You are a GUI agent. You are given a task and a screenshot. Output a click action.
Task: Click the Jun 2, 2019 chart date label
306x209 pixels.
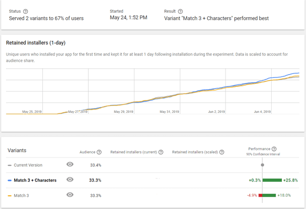[215, 112]
